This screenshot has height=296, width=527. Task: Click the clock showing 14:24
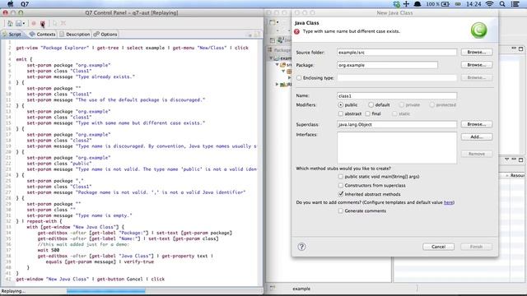click(474, 4)
